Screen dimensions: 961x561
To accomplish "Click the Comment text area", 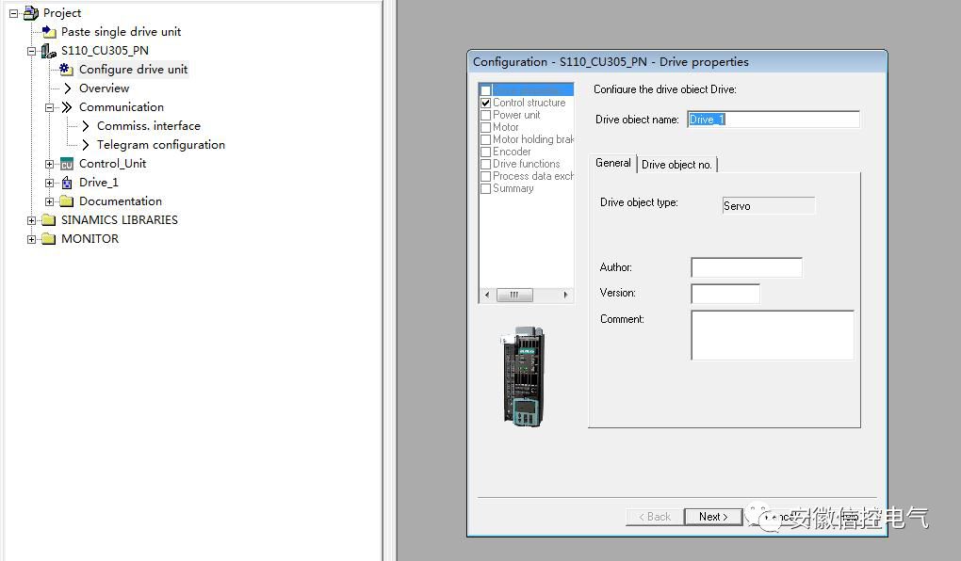I will [x=773, y=335].
